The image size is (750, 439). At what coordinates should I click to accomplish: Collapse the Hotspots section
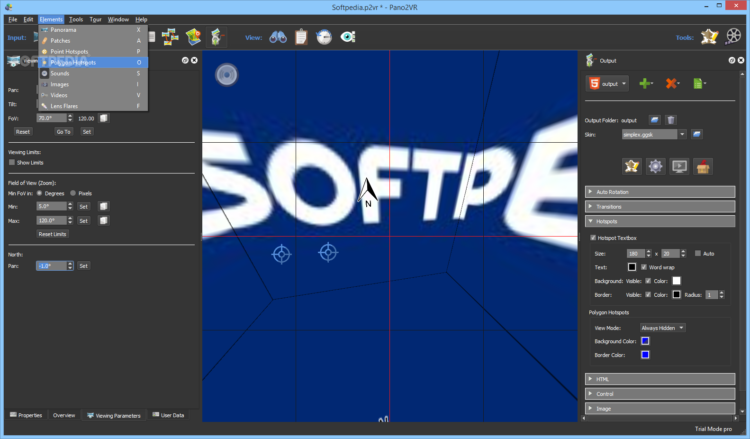point(660,221)
